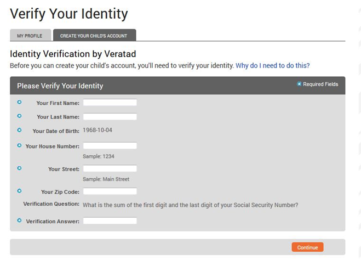This screenshot has width=361, height=266.
Task: Click required-field icon beside Verification Answer
Action: tap(20, 220)
